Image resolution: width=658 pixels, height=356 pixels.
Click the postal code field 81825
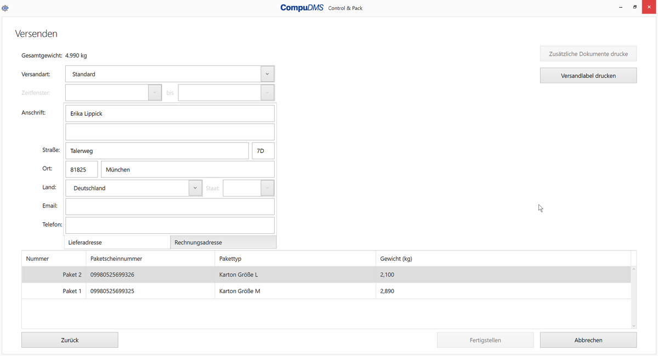point(82,169)
